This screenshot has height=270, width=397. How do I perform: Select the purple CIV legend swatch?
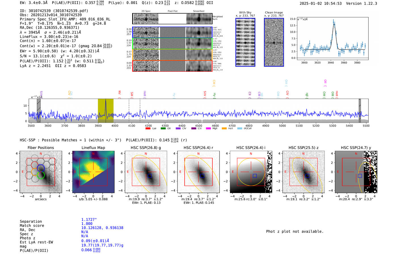tap(178, 128)
